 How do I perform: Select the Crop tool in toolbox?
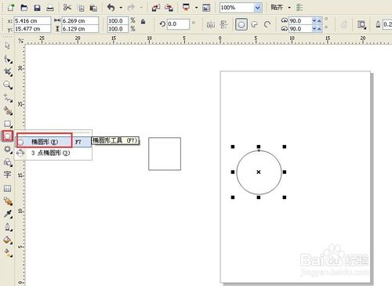(8, 72)
